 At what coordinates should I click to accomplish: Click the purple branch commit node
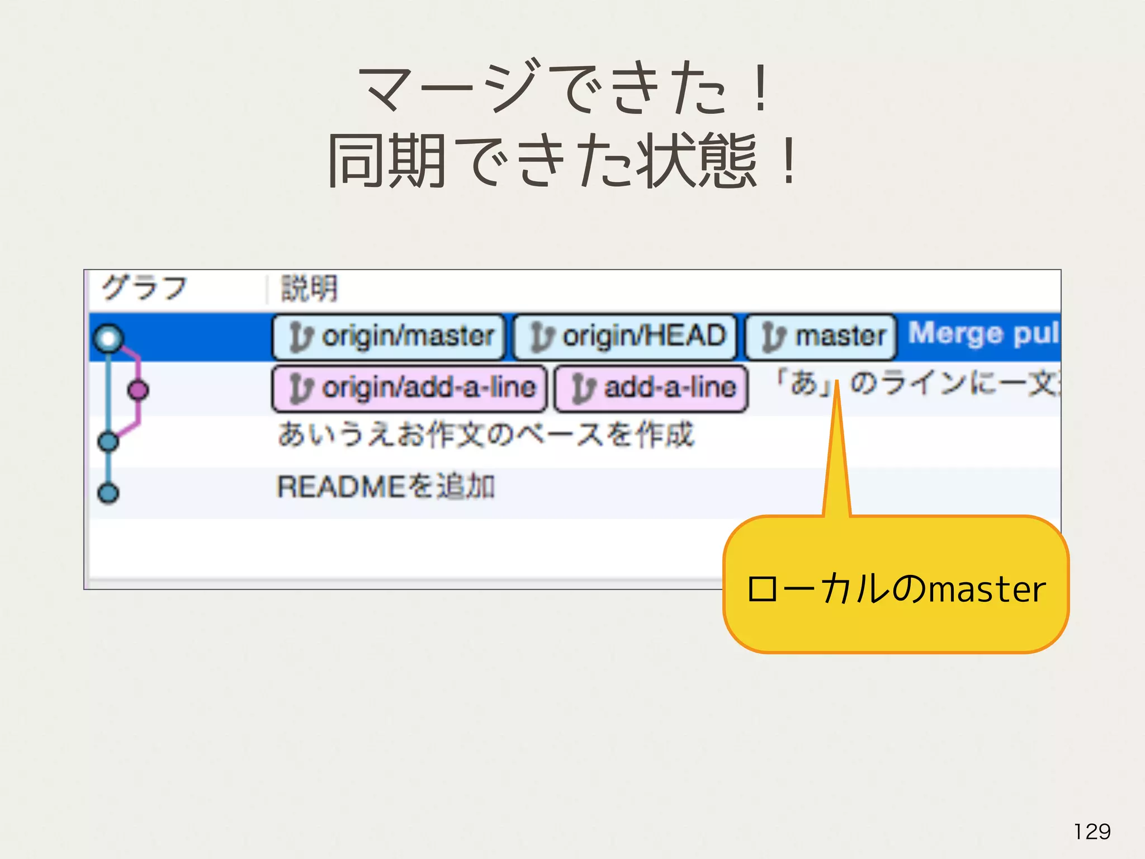138,390
